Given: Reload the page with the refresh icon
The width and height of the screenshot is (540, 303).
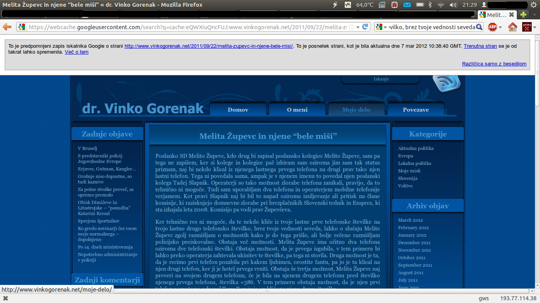Looking at the screenshot, I should coord(366,27).
